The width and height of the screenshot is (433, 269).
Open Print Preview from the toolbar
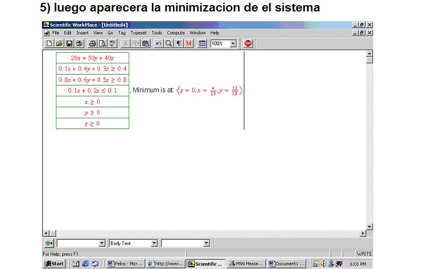tap(102, 44)
